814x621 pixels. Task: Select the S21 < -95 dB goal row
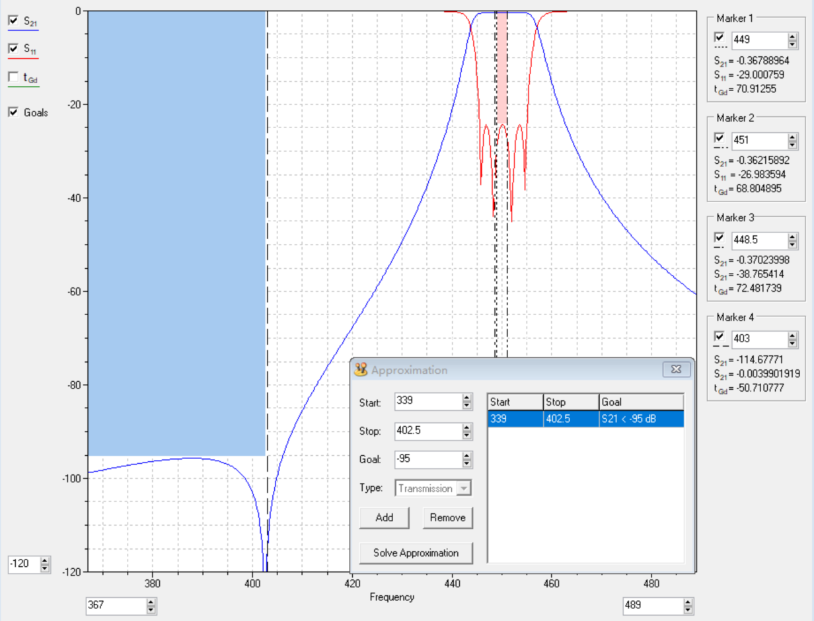click(x=585, y=419)
